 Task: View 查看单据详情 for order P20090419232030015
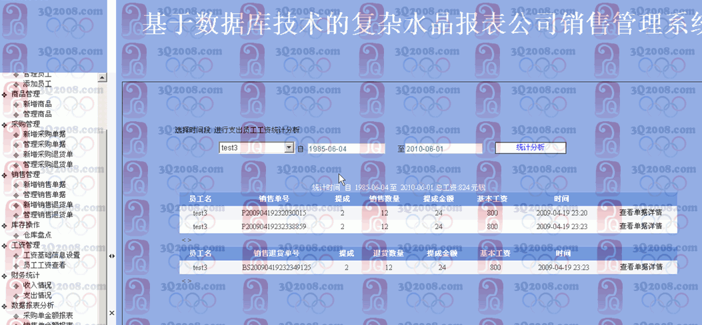tap(641, 213)
